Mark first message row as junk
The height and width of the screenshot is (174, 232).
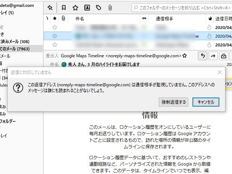(x=209, y=28)
